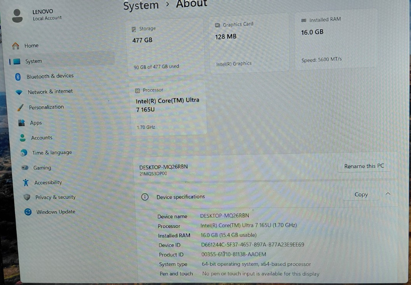Click the Intel(R) Graphics label
Screen dimensions: 411x285
[x=233, y=64]
